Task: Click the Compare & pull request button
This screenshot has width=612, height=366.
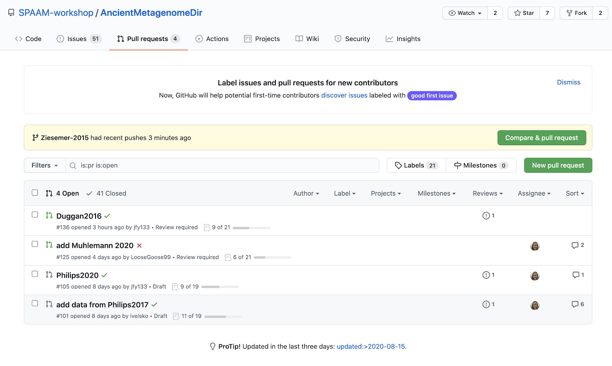Action: (542, 138)
